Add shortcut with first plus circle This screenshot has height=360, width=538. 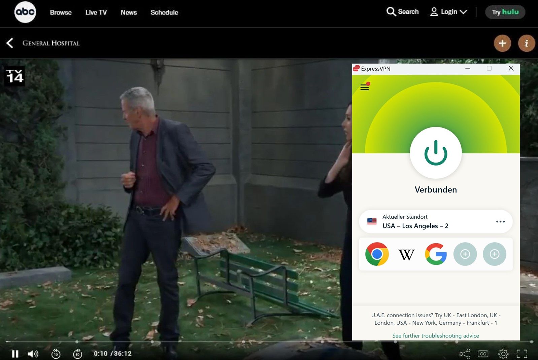(465, 254)
